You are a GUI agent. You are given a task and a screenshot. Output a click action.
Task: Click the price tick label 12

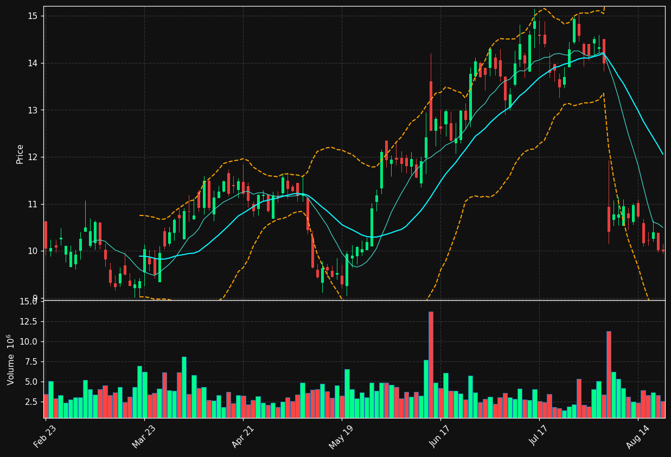[x=32, y=157]
